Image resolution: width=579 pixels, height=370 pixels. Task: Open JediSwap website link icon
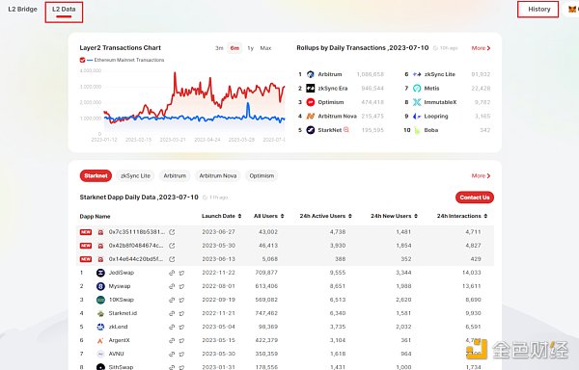pos(172,273)
